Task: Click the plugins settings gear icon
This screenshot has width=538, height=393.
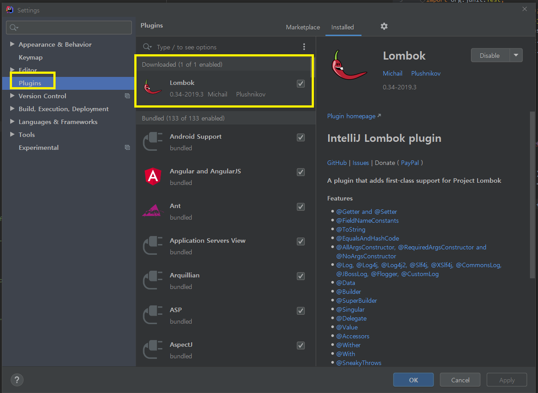Action: tap(384, 27)
